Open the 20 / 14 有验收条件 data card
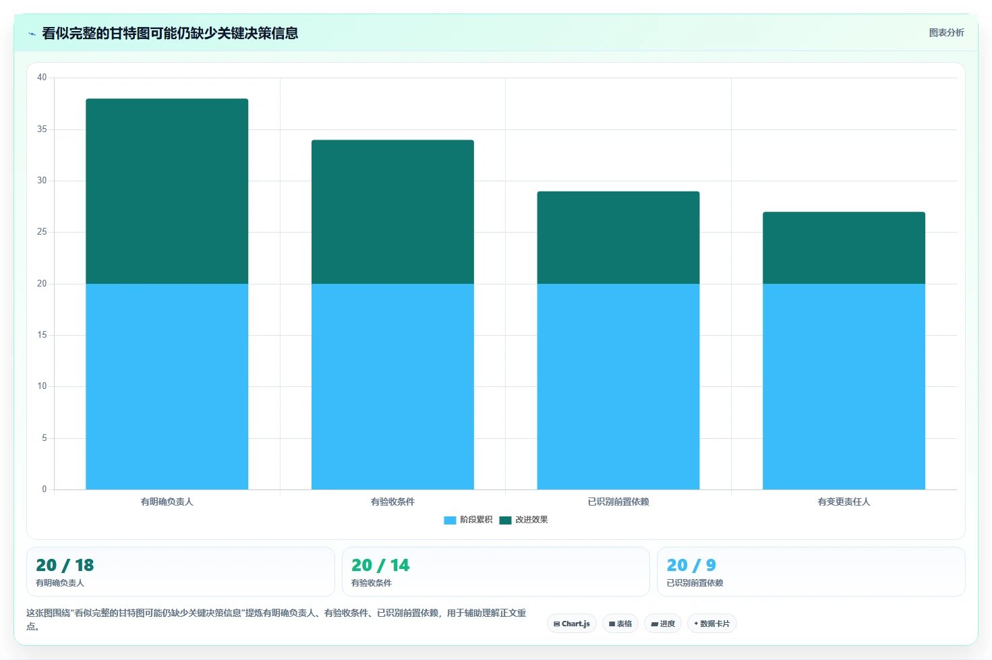The width and height of the screenshot is (992, 660). tap(496, 572)
